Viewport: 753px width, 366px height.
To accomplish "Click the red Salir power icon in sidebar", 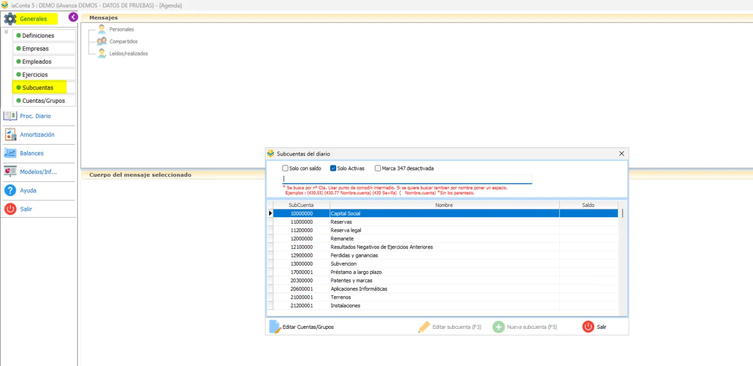I will coord(10,209).
